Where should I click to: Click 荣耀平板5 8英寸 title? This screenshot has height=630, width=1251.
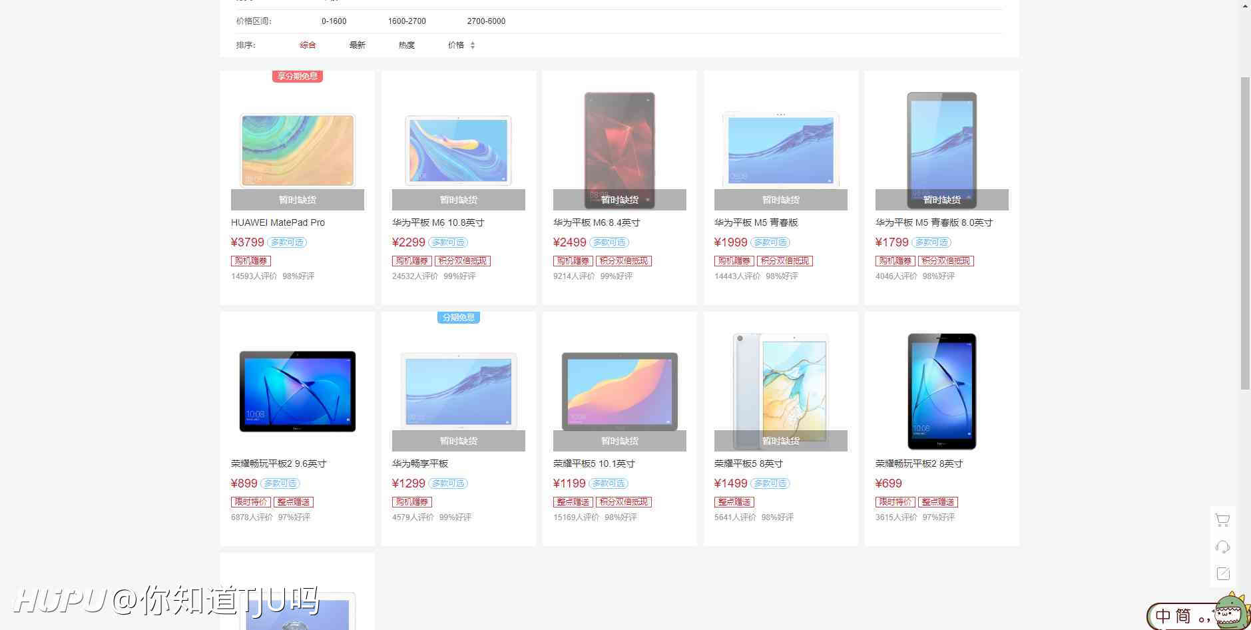[x=748, y=464]
